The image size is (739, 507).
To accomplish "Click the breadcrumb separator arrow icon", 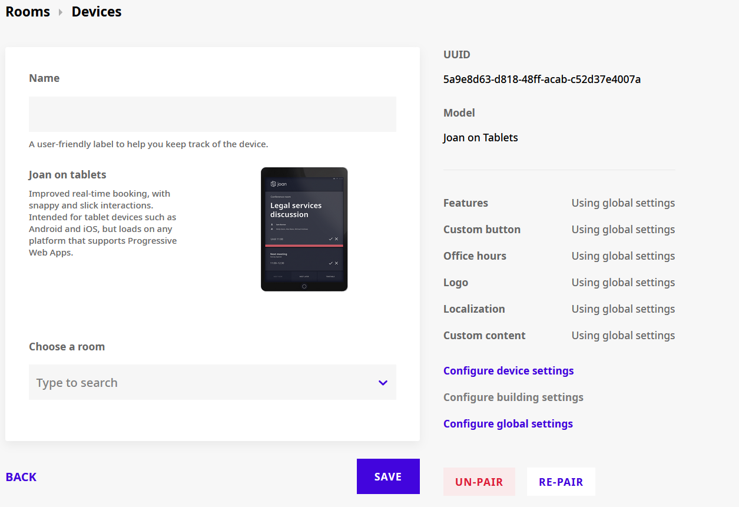I will point(61,12).
